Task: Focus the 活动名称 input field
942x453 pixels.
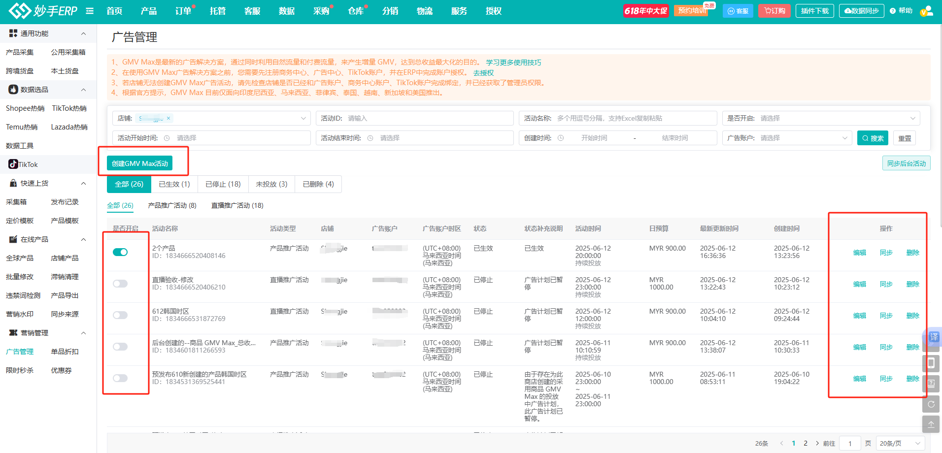Action: click(x=618, y=118)
